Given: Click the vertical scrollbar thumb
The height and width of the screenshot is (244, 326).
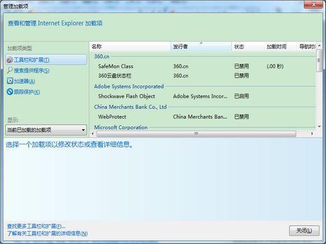Looking at the screenshot, I should (x=319, y=61).
